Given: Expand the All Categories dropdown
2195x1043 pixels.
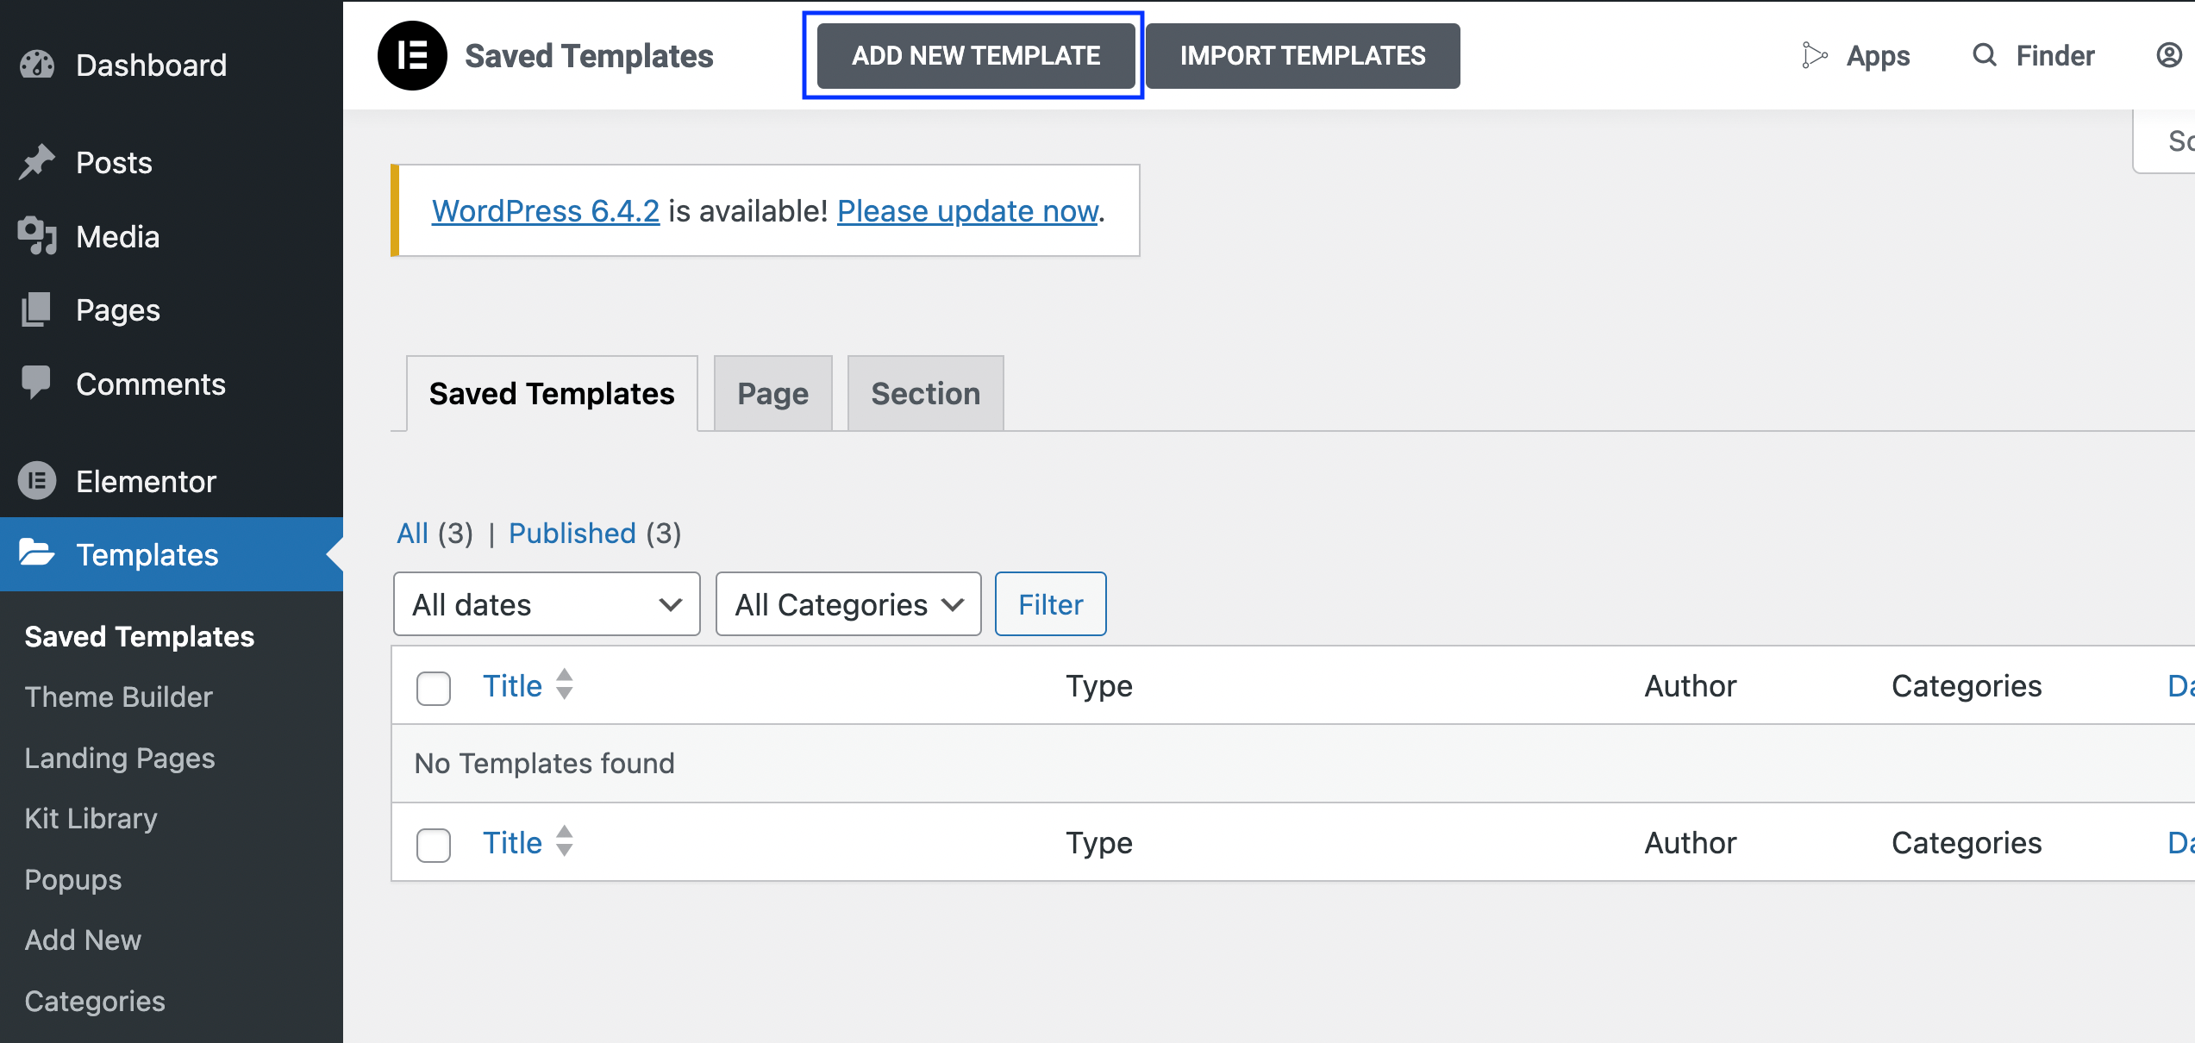Looking at the screenshot, I should pos(847,603).
